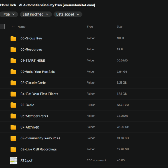Sort the list by the Size column header
The height and width of the screenshot is (168, 168).
(119, 26)
